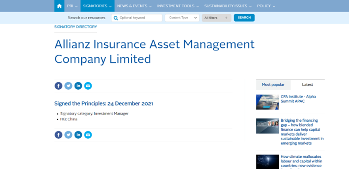Click the home icon in navigation bar
The image size is (349, 169).
coord(59,6)
